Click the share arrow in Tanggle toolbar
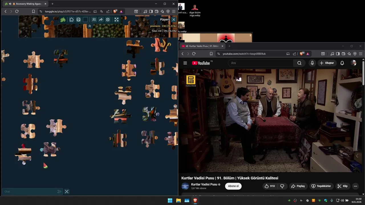This screenshot has width=365, height=205. (101, 20)
